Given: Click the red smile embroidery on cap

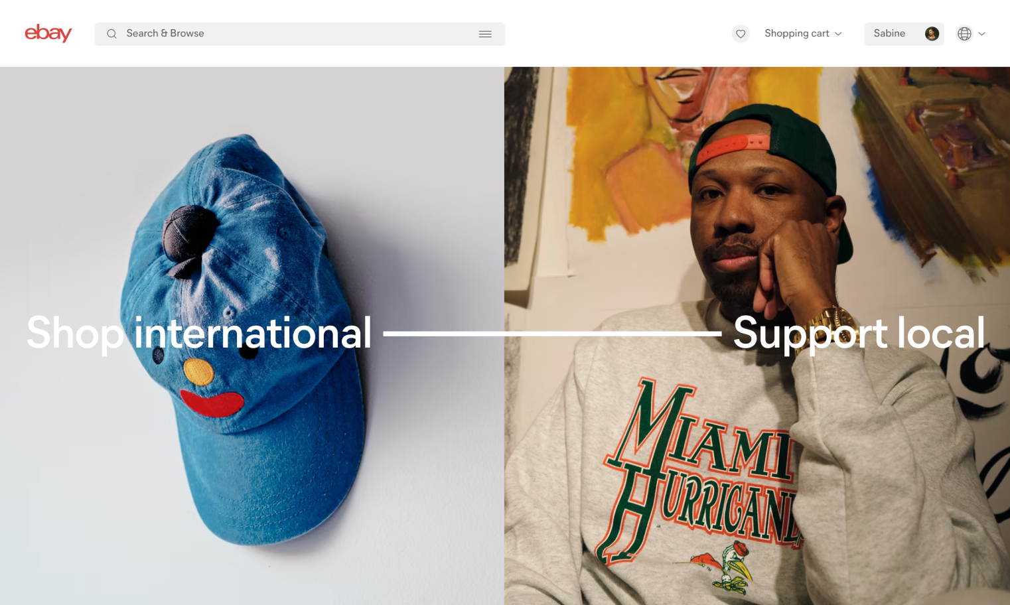Looking at the screenshot, I should (212, 403).
